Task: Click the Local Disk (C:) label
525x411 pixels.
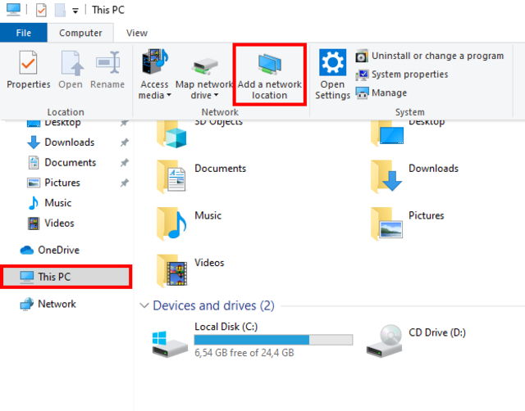Action: 226,327
